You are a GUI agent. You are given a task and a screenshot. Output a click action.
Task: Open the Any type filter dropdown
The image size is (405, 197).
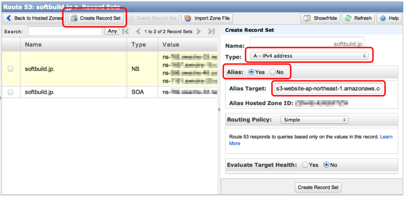click(112, 31)
